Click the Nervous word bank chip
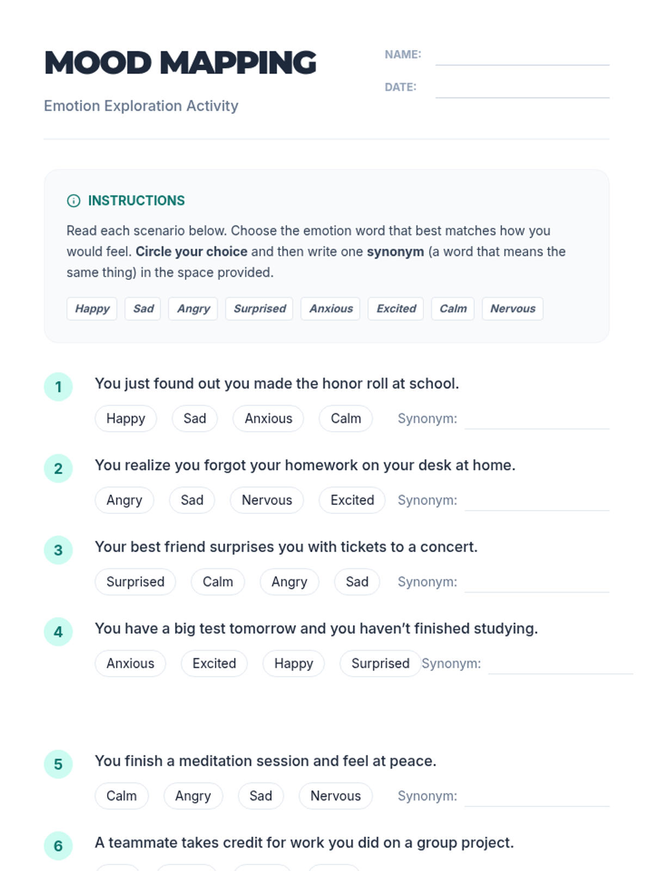This screenshot has width=653, height=871. point(513,309)
